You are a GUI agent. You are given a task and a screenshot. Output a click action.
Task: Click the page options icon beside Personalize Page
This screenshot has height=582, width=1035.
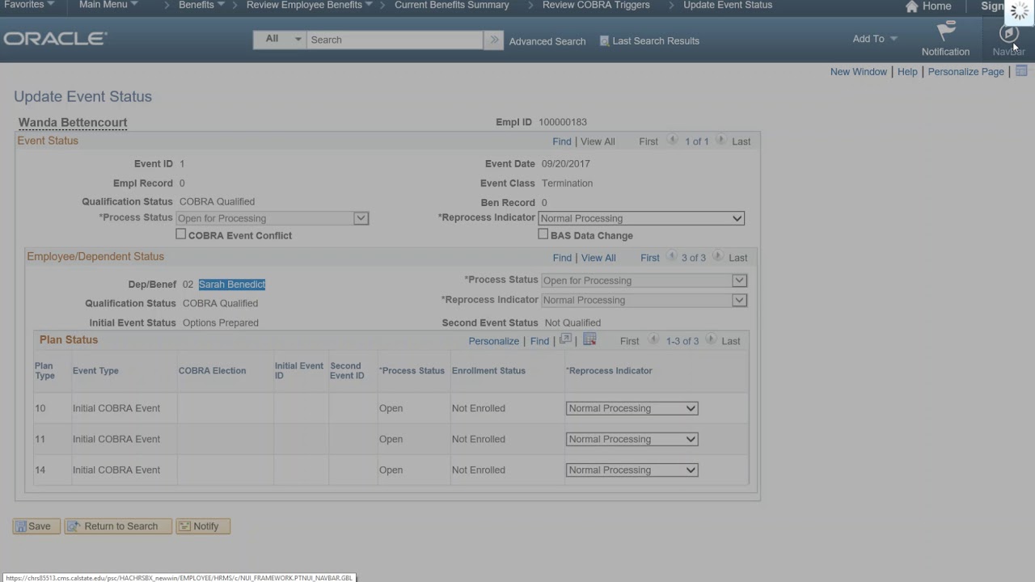(x=1021, y=71)
